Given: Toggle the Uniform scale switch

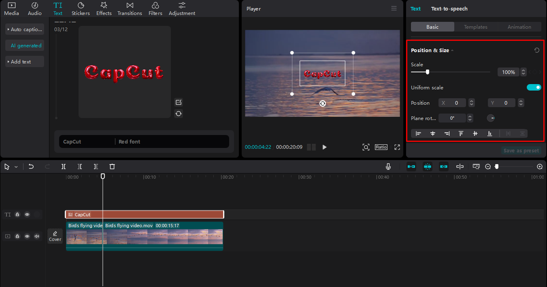Looking at the screenshot, I should (534, 88).
